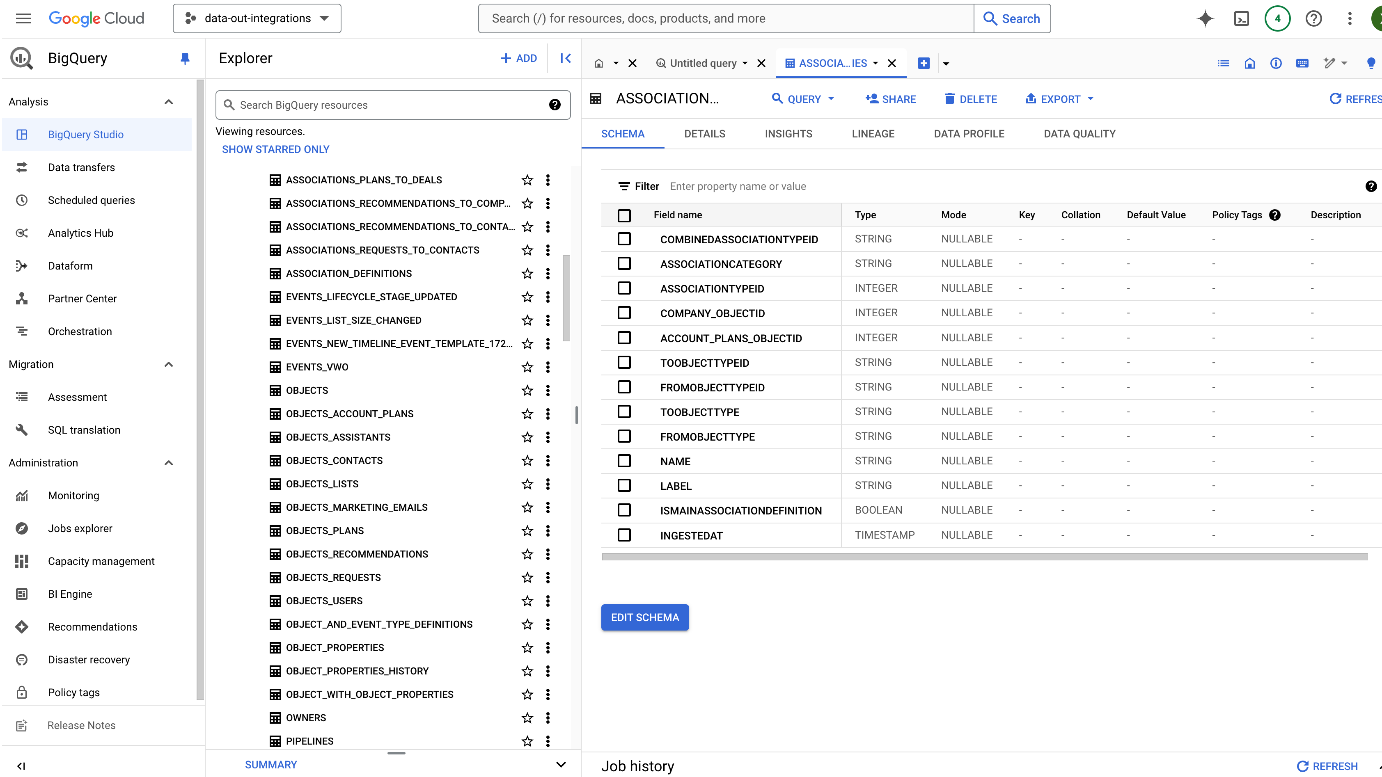The width and height of the screenshot is (1382, 777).
Task: Open the help question mark menu
Action: pyautogui.click(x=1313, y=18)
